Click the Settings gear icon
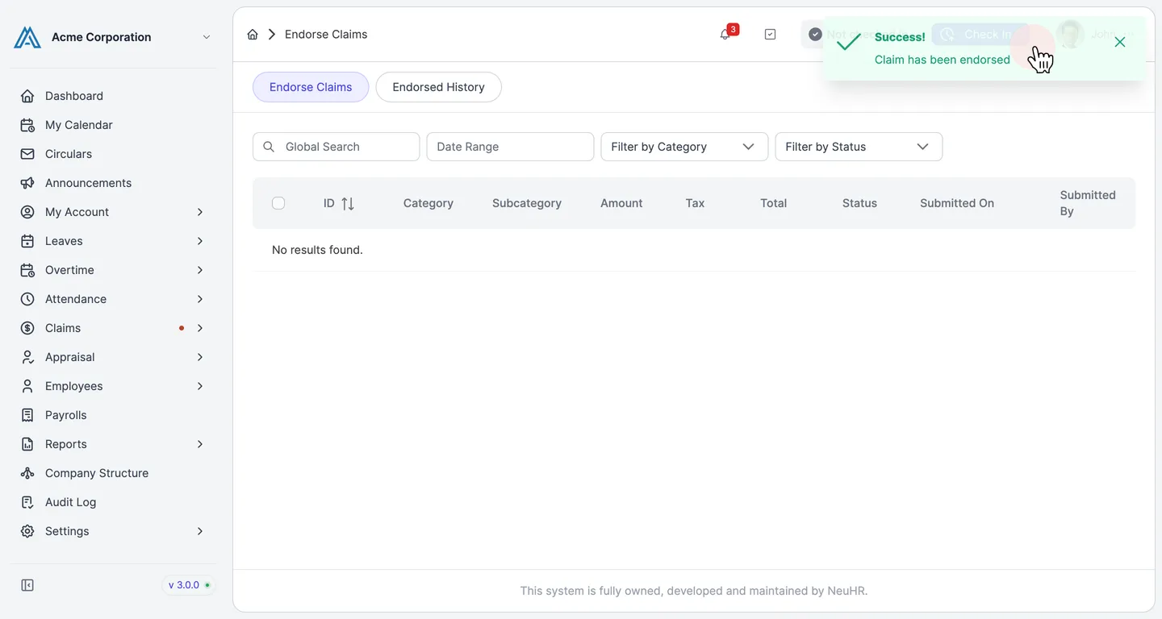The height and width of the screenshot is (619, 1162). click(27, 531)
